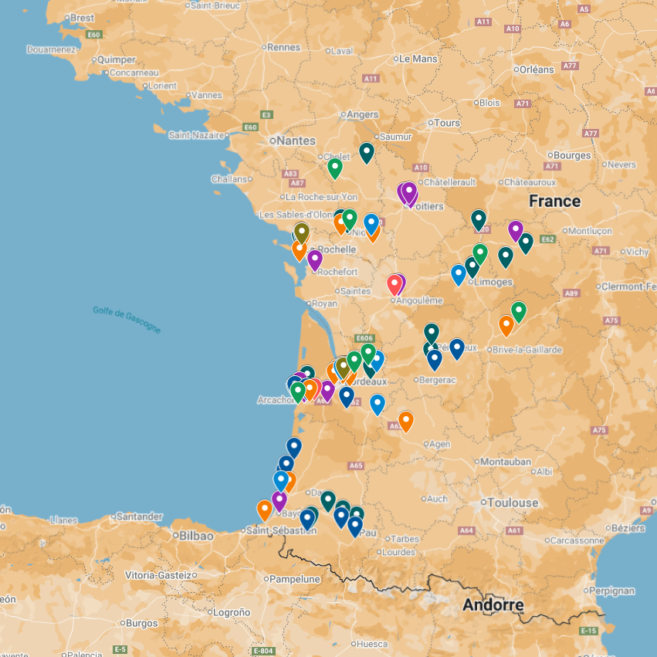The width and height of the screenshot is (657, 657).
Task: Select the orange pin along the A62 near Agen
Action: 404,421
